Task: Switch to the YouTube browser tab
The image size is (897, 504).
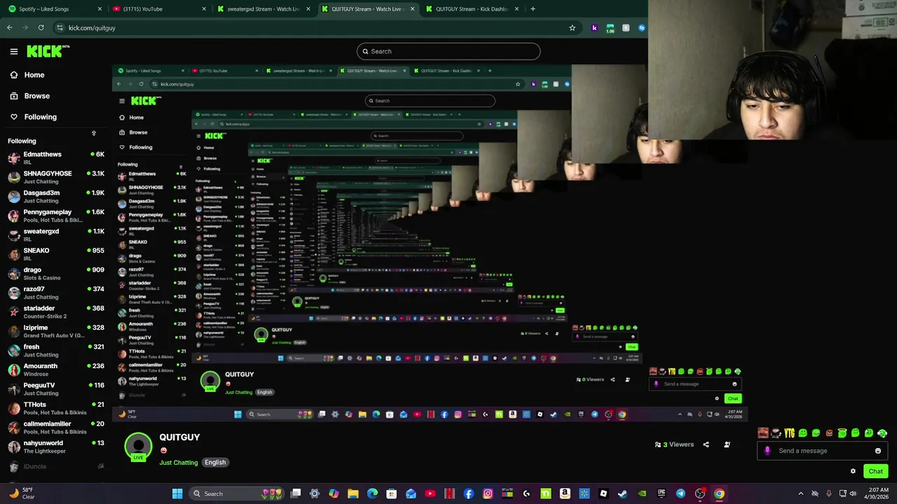Action: pyautogui.click(x=159, y=9)
